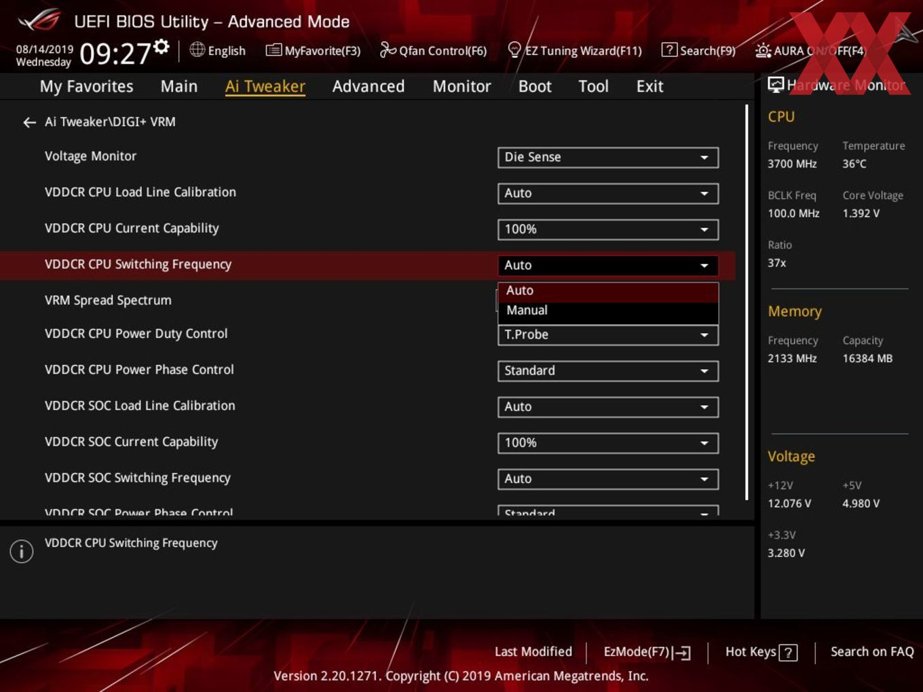Open VDDCR CPU Power Phase Control dropdown
This screenshot has width=923, height=692.
pos(608,371)
